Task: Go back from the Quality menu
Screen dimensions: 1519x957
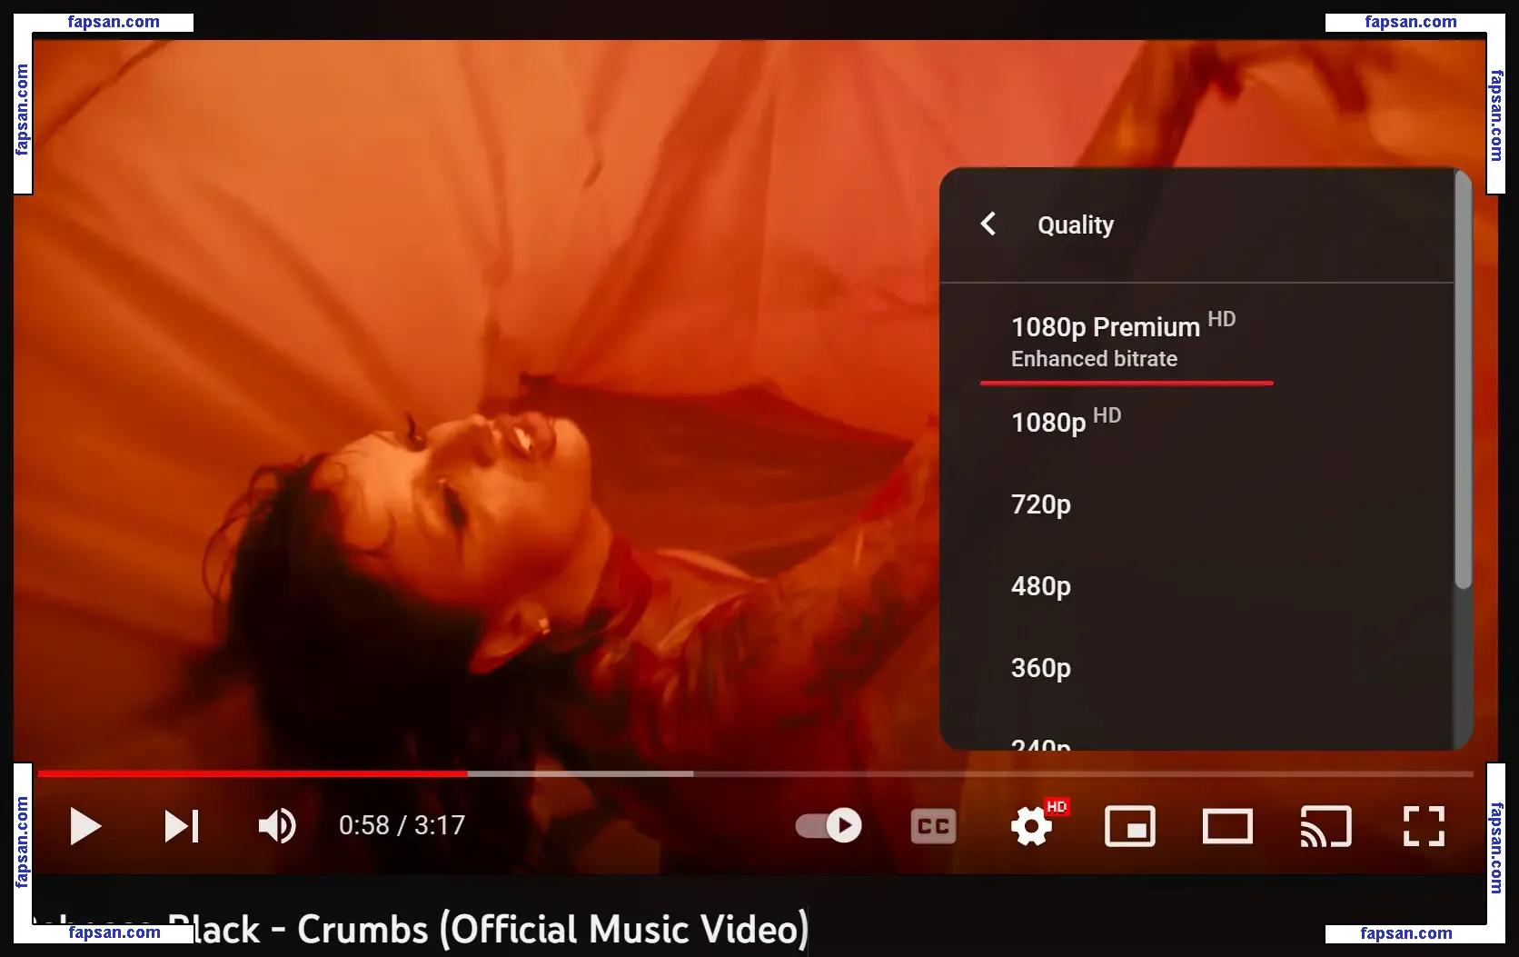Action: [x=988, y=224]
